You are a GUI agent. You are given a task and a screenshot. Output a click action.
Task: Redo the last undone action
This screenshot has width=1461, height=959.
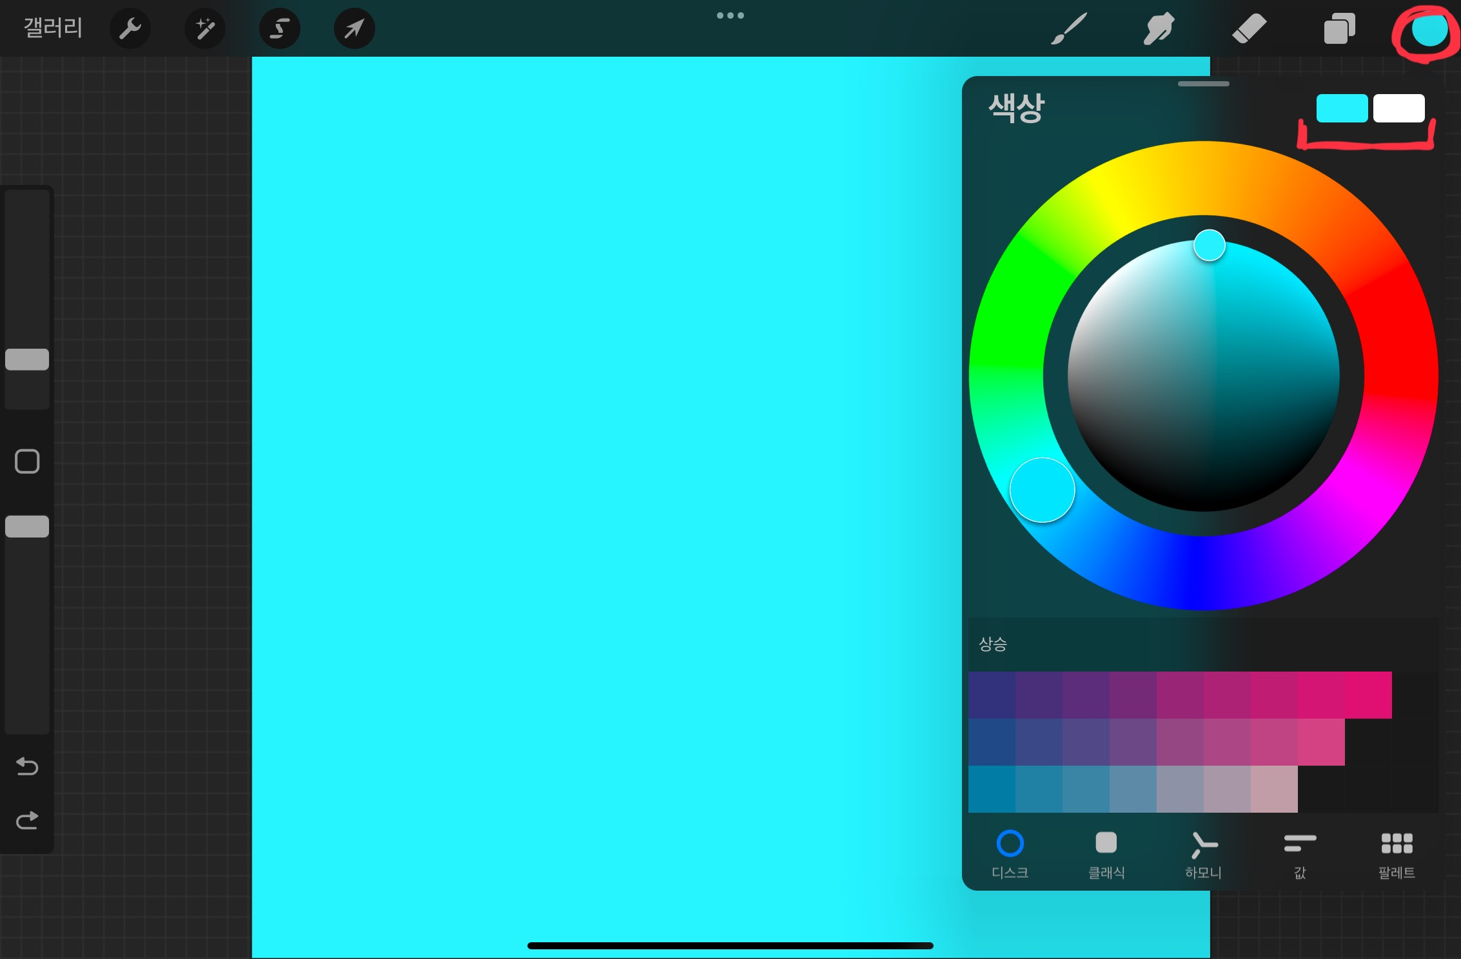point(27,820)
